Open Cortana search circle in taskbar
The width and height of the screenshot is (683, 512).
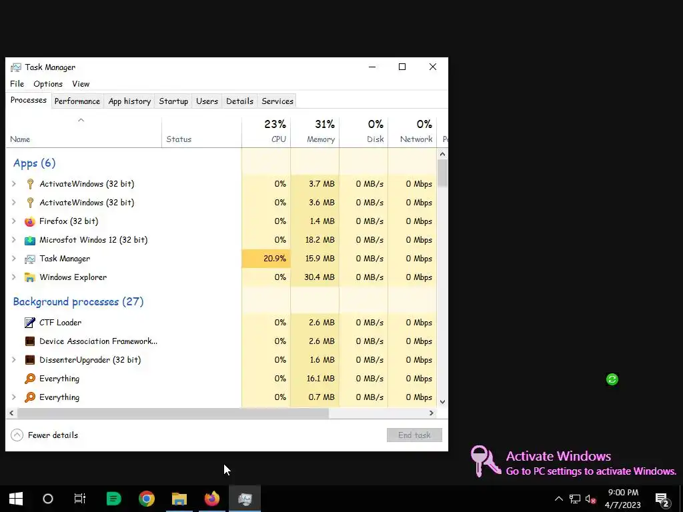coord(48,499)
